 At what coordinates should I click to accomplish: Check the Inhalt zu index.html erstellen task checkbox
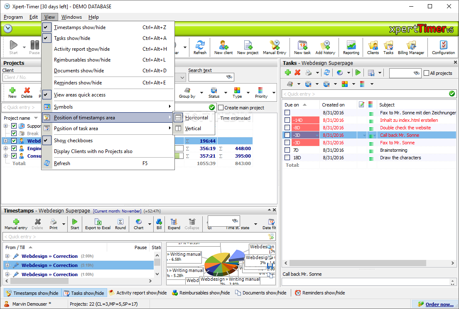tap(287, 120)
